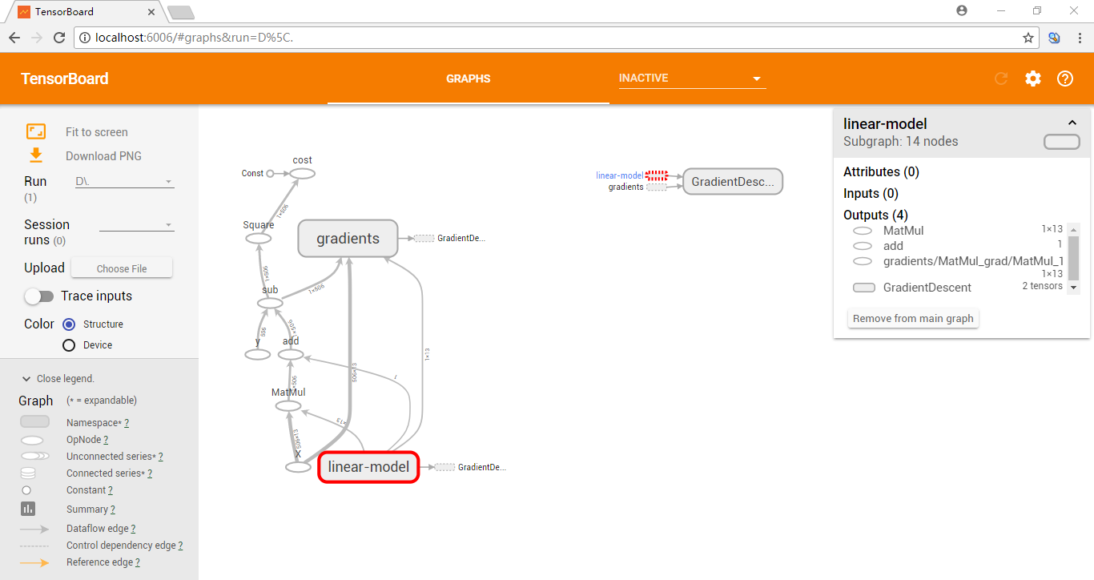Open the Namespace legend help link
Viewport: 1094px width, 580px height.
127,423
